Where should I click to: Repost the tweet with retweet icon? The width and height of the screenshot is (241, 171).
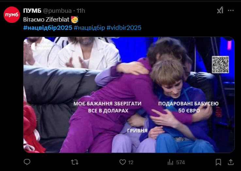click(x=74, y=162)
